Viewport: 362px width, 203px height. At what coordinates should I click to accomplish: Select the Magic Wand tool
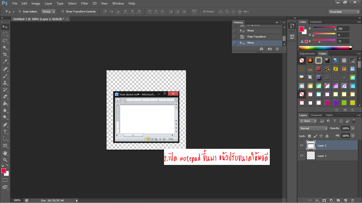(x=5, y=48)
